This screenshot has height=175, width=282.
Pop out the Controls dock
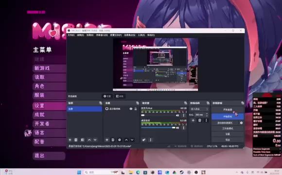click(243, 103)
